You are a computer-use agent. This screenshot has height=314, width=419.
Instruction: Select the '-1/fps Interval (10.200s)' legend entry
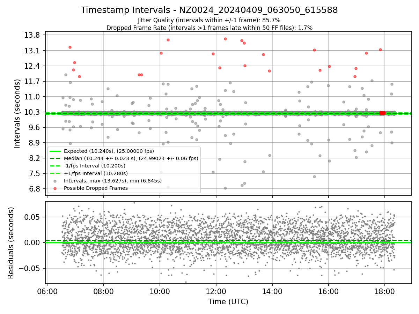95,166
